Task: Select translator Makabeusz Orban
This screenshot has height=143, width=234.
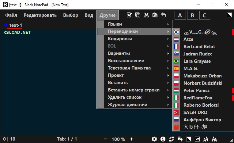Action: (203, 76)
